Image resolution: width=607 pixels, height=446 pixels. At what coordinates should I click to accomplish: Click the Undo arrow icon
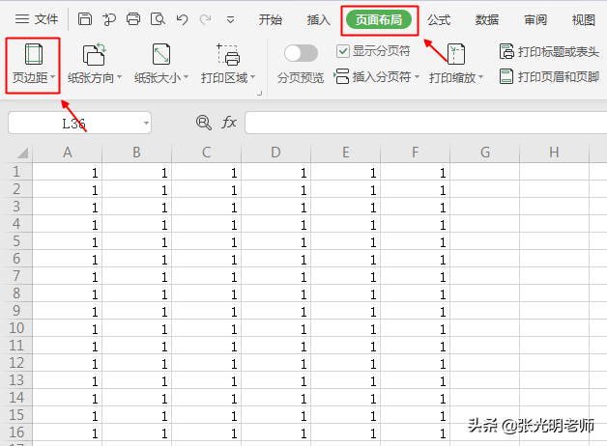pyautogui.click(x=182, y=19)
